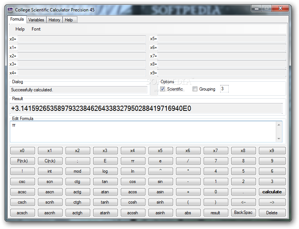Insert the π constant button
Image resolution: width=299 pixels, height=229 pixels.
[x=133, y=161]
